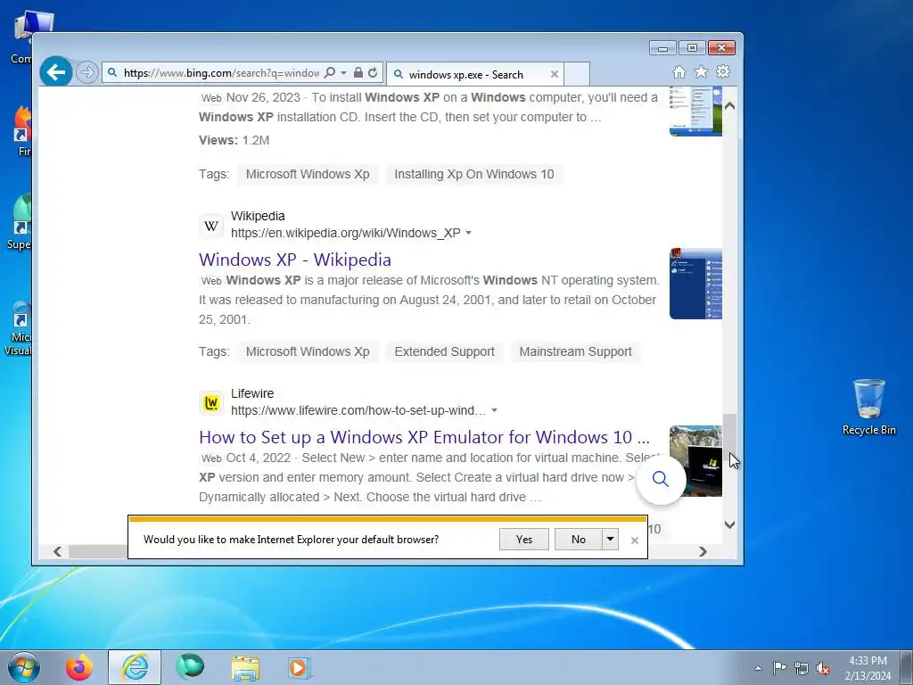Click Show Desktop strip at taskbar end

click(907, 667)
